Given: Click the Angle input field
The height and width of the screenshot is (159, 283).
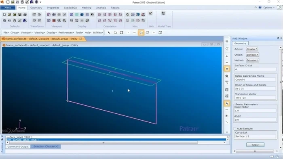Looking at the screenshot, I should click(255, 119).
